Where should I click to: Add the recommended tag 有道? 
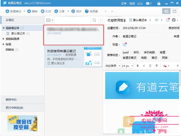click(x=162, y=52)
